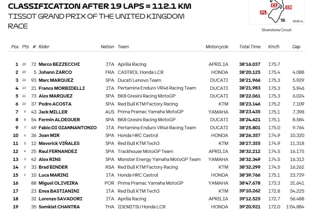Click Pertamina Enduro VR46 team for Morbidelli
The image size is (313, 211).
click(x=157, y=88)
